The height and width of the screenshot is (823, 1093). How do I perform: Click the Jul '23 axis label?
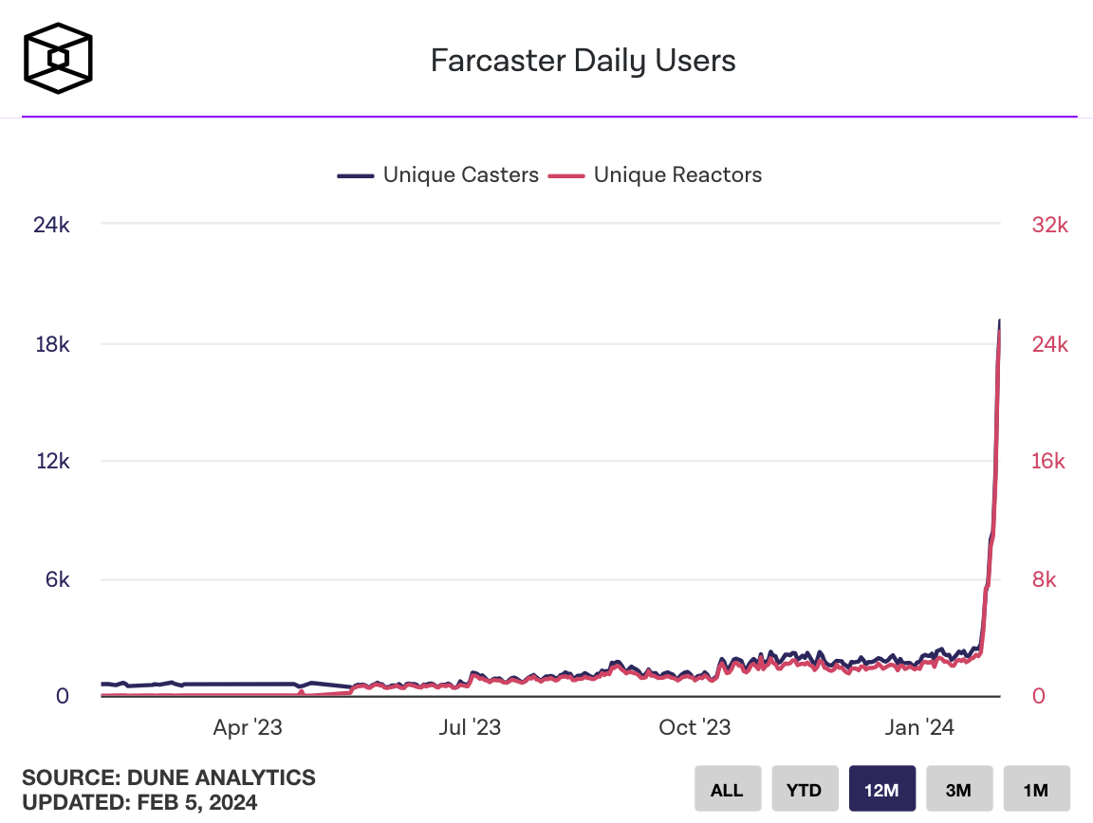pyautogui.click(x=469, y=727)
